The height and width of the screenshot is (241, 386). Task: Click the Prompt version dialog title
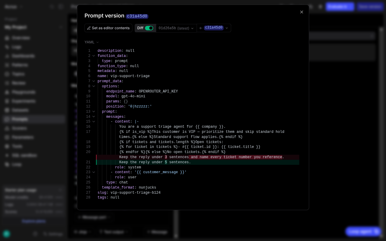click(x=104, y=16)
